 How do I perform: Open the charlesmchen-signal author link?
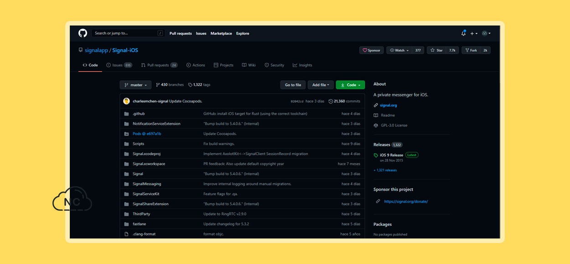(x=150, y=101)
